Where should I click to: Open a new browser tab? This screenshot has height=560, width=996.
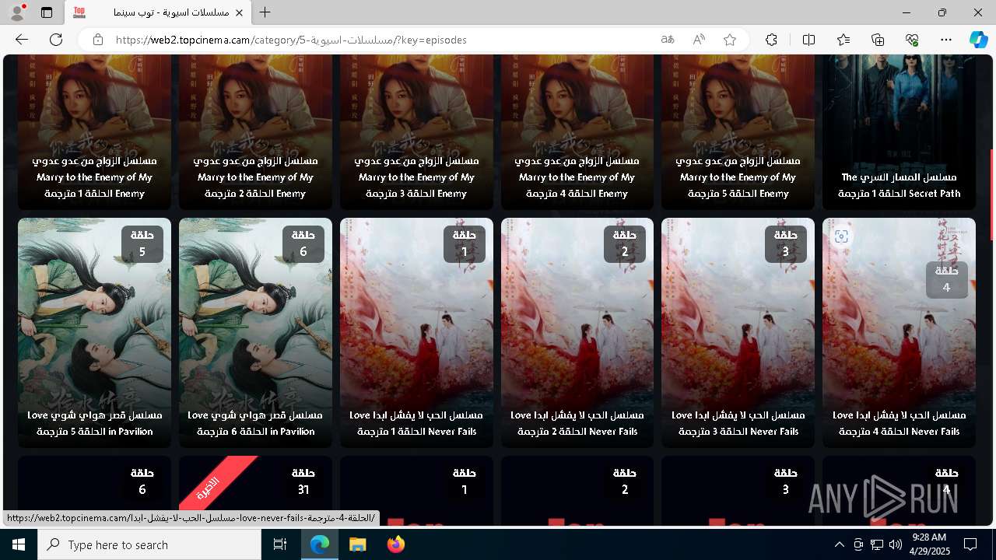[265, 12]
